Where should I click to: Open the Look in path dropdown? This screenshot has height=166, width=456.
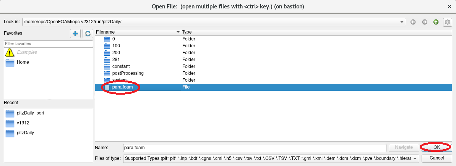click(x=402, y=22)
